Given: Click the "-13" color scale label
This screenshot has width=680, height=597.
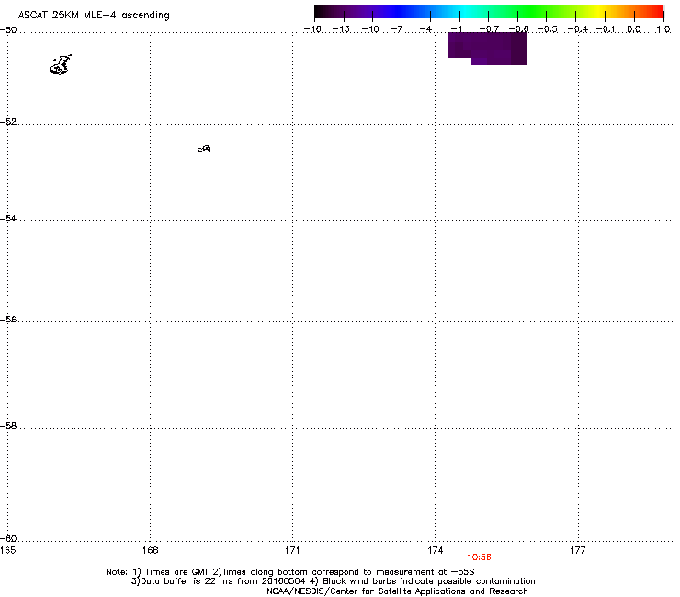Looking at the screenshot, I should pos(341,29).
